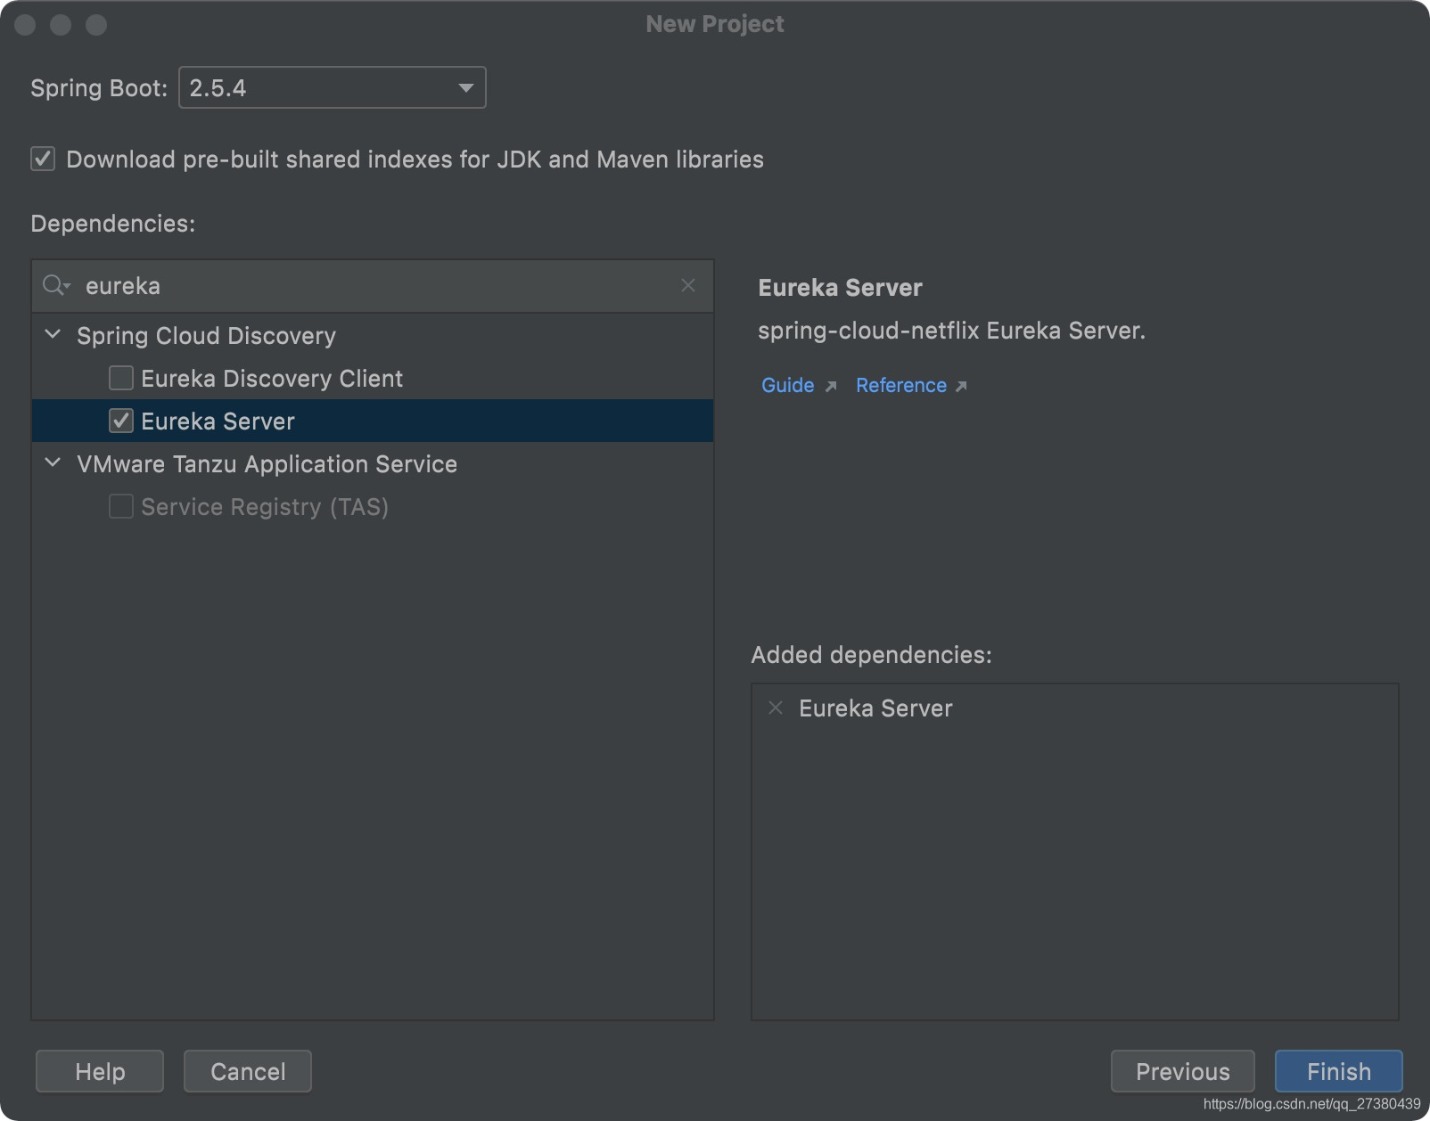The image size is (1430, 1121).
Task: Click the external arrow icon beside Guide
Action: (831, 386)
